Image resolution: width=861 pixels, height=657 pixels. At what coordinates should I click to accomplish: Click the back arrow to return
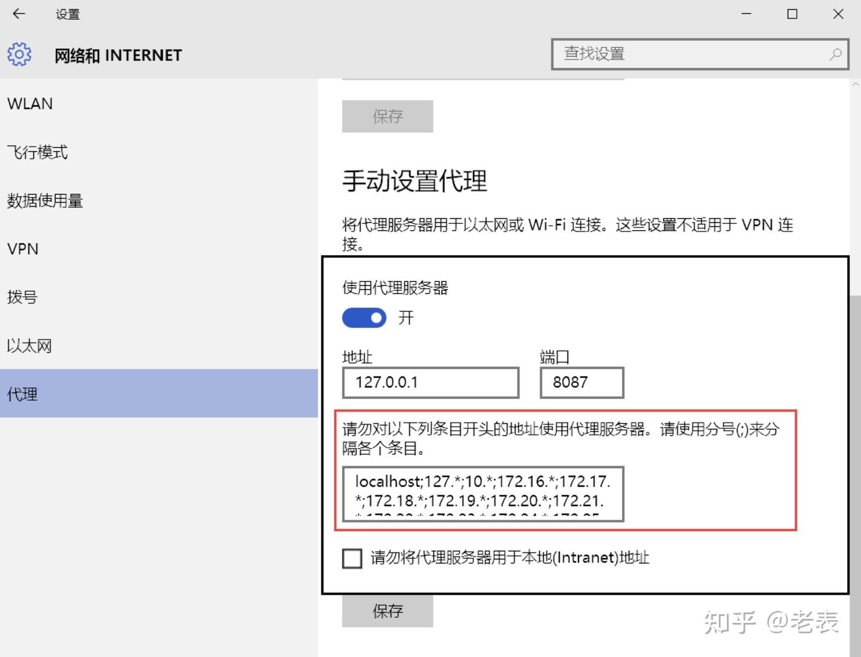(19, 13)
